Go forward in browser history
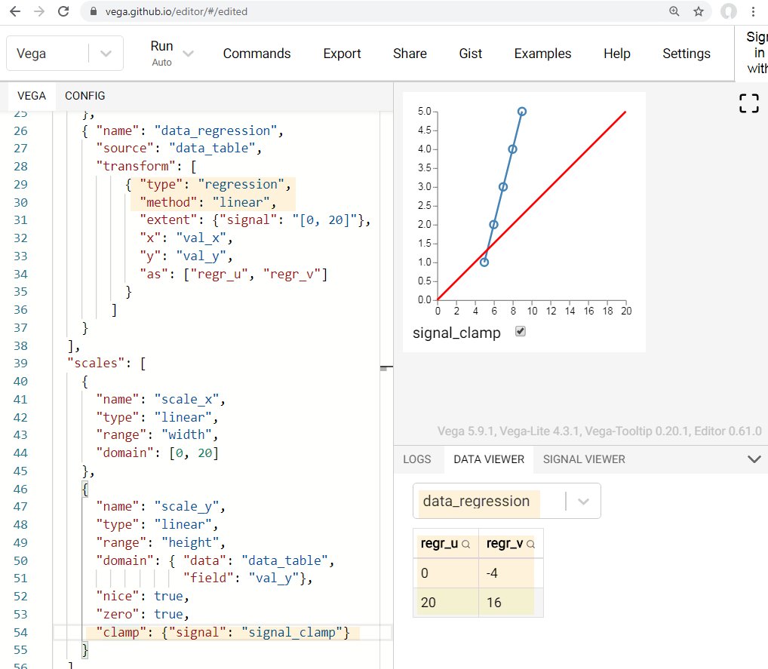 click(x=39, y=11)
